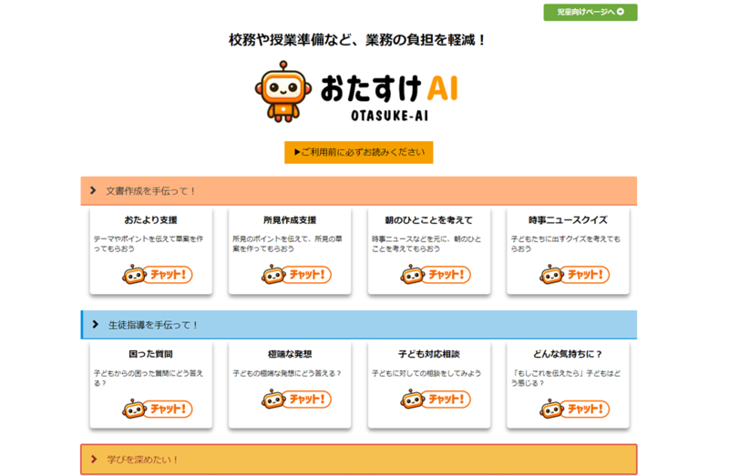Click the 子ども対応相談 card heading
Viewport: 729px width, 476px height.
pos(428,354)
